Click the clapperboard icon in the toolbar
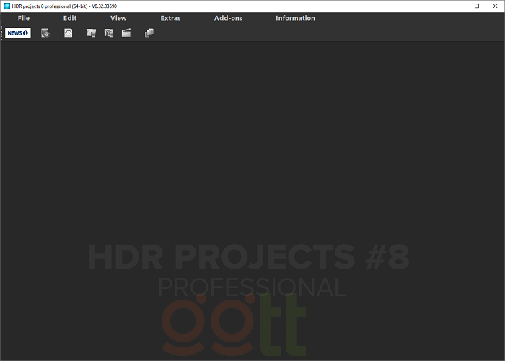 [x=126, y=32]
